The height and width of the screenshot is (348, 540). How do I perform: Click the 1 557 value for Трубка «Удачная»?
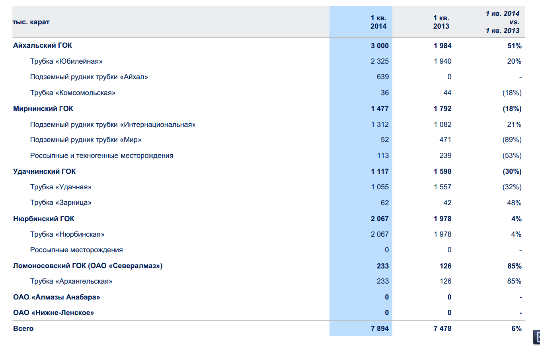(443, 187)
